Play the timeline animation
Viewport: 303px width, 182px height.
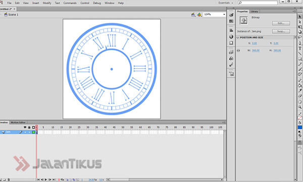click(46, 179)
